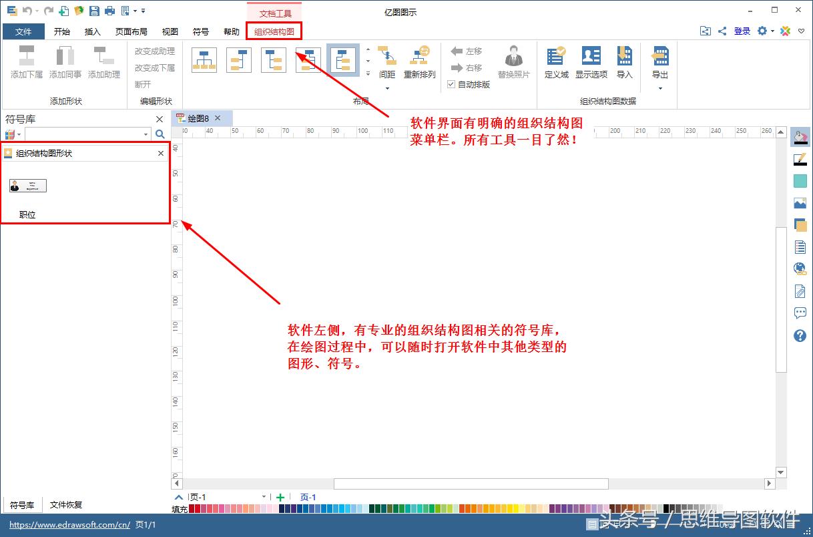Viewport: 813px width, 537px height.
Task: Show the previous row of the layout gallery
Action: pyautogui.click(x=368, y=49)
